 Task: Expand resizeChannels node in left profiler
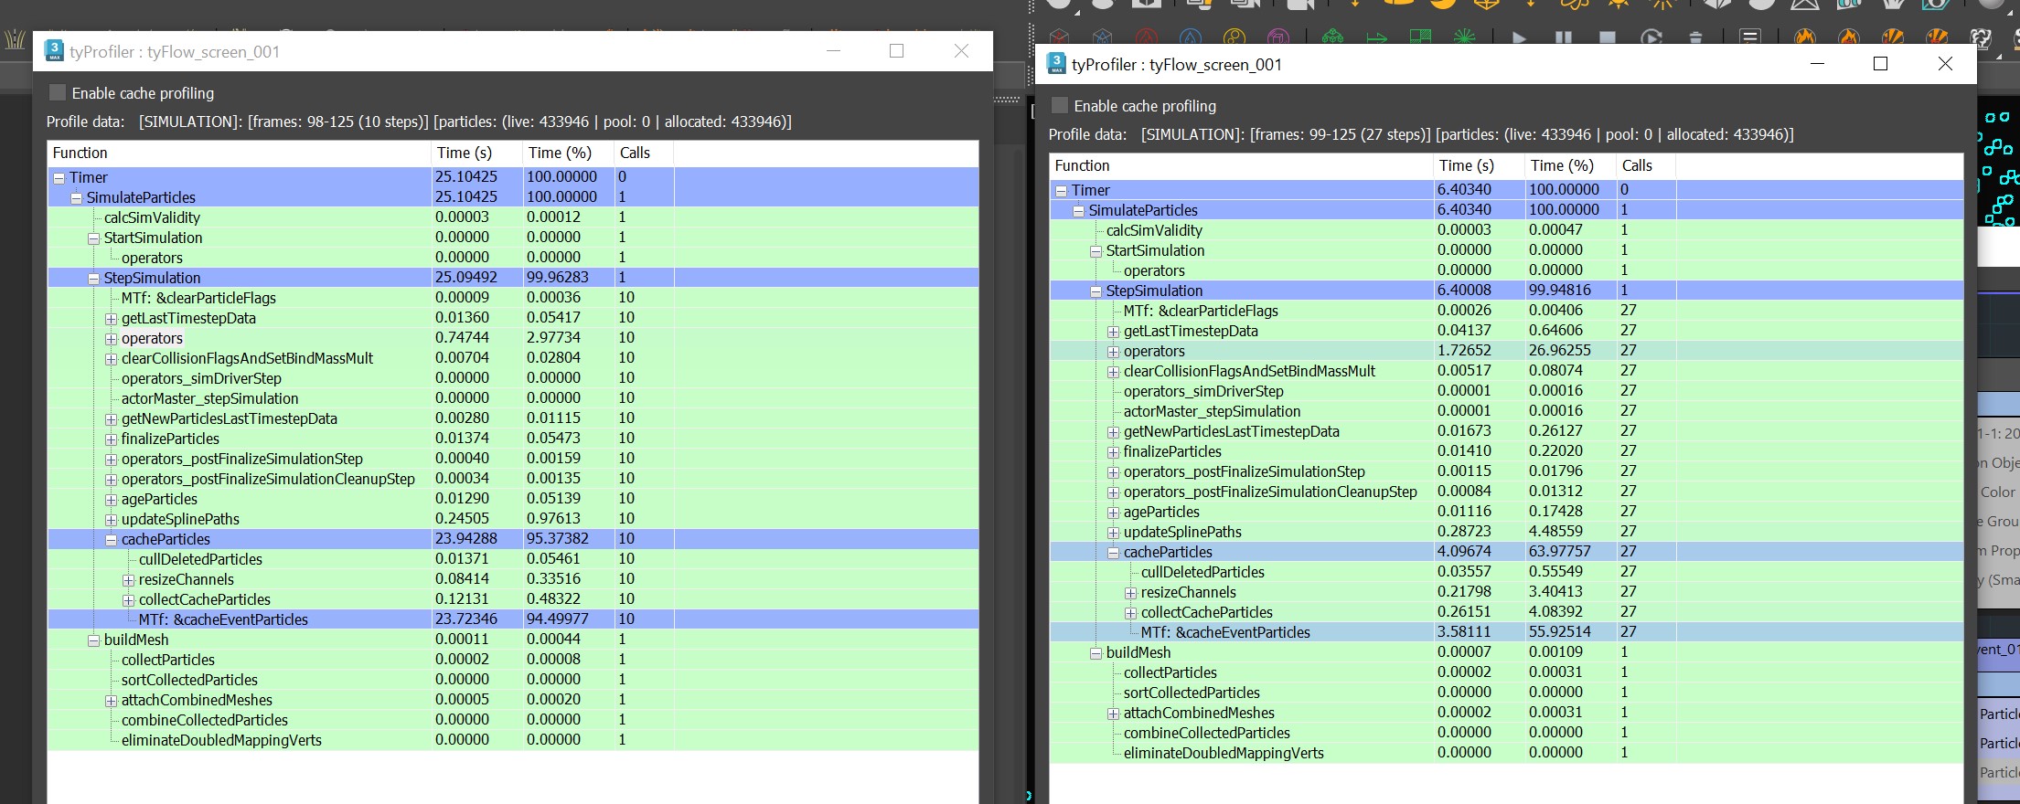(x=128, y=580)
